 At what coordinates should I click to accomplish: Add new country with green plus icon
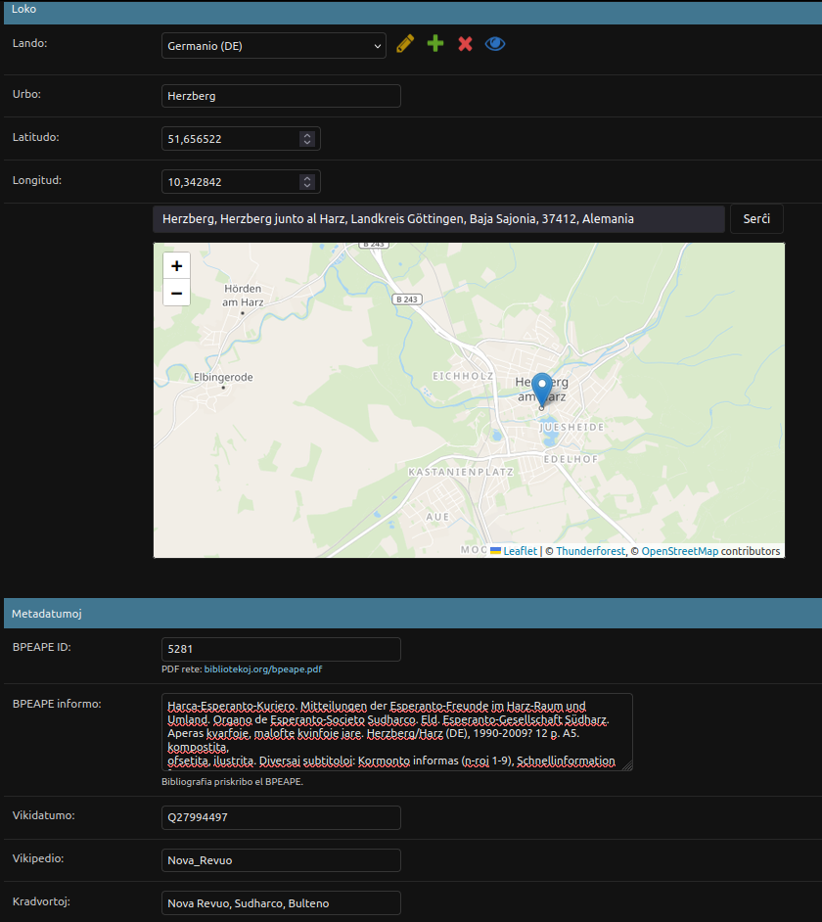tap(435, 43)
